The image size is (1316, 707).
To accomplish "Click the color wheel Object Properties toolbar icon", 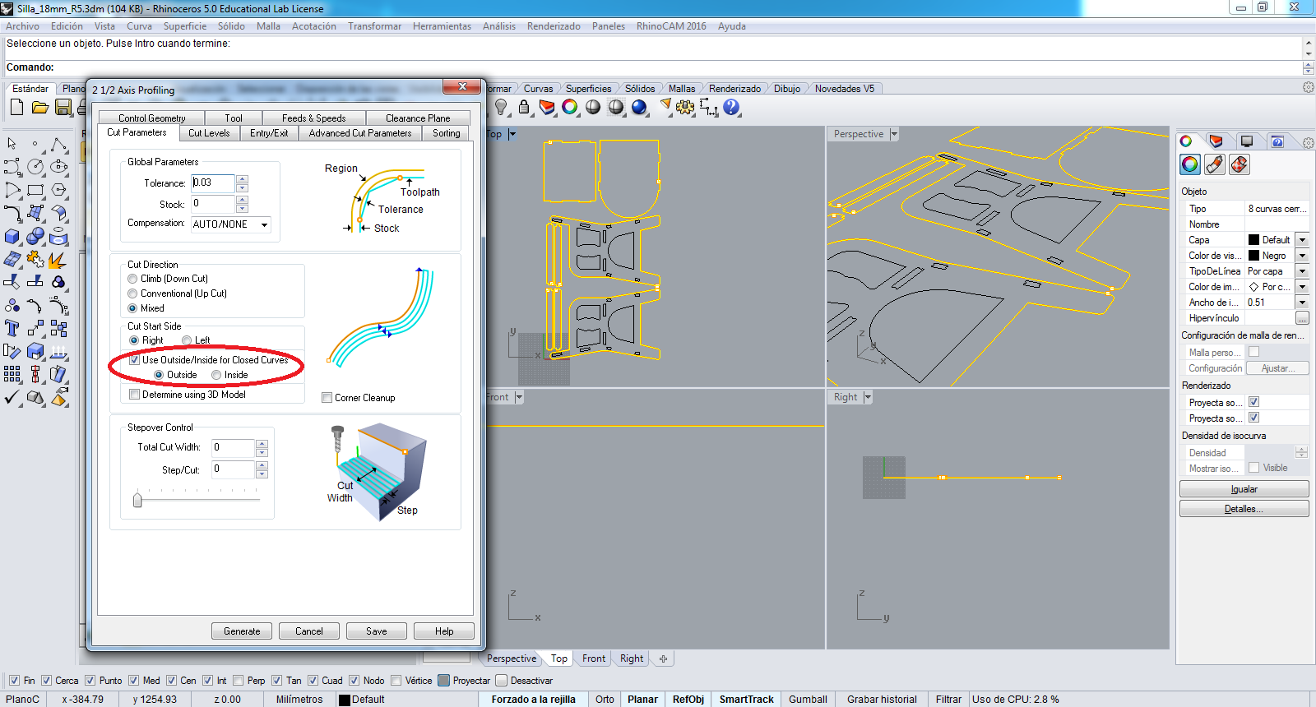I will [x=570, y=107].
